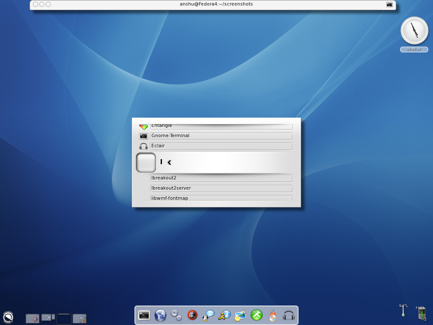Click the first round titlebar button of terminal
This screenshot has width=433, height=325.
point(36,4)
